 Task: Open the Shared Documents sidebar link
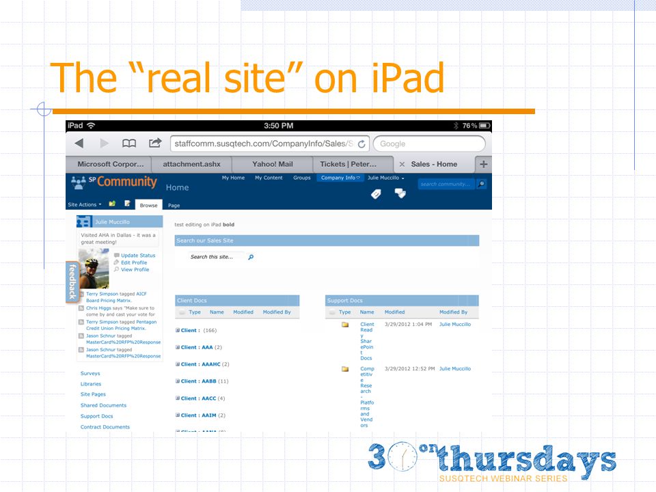[x=103, y=405]
